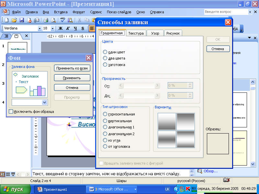
Task: Click the пуск Start button
Action: (x=15, y=189)
